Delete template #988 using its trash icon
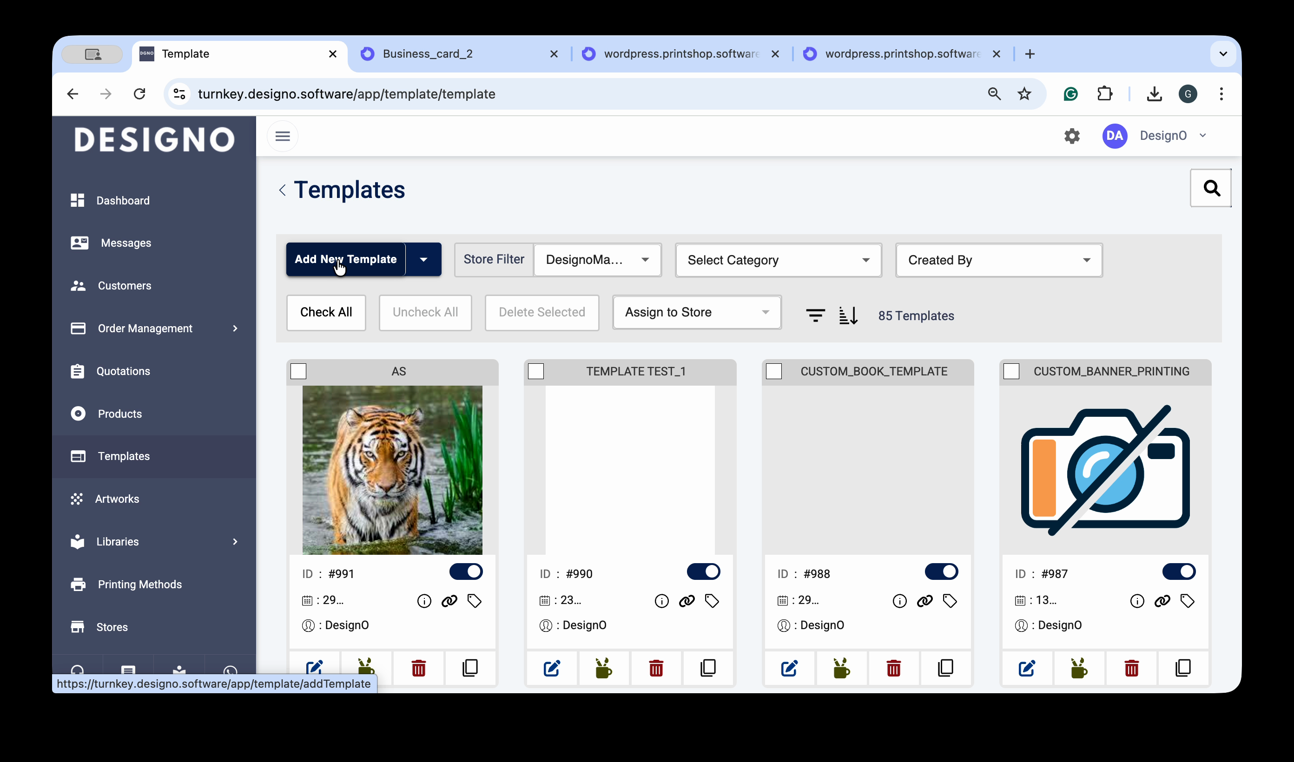 893,668
